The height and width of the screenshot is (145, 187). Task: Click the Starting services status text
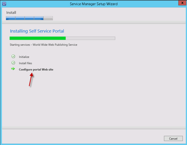[43, 45]
